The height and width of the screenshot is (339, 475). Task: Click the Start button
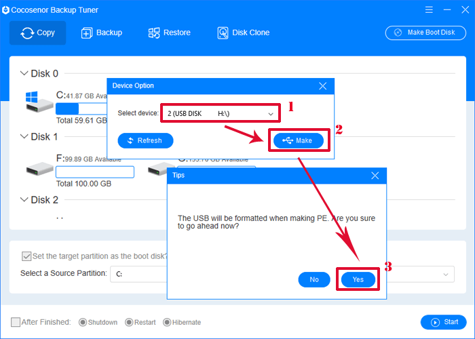click(x=444, y=322)
